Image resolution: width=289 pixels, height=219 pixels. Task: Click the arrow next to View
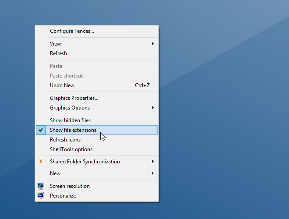pyautogui.click(x=153, y=44)
